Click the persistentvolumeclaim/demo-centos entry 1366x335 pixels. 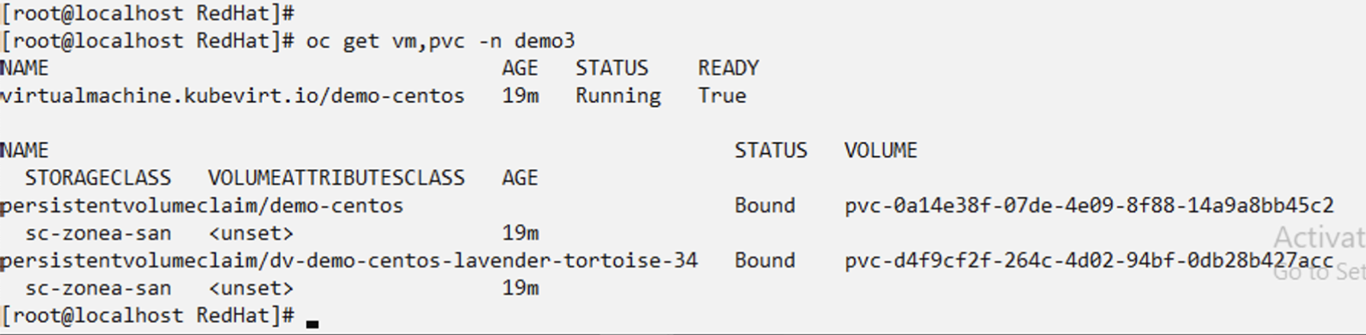pyautogui.click(x=202, y=206)
